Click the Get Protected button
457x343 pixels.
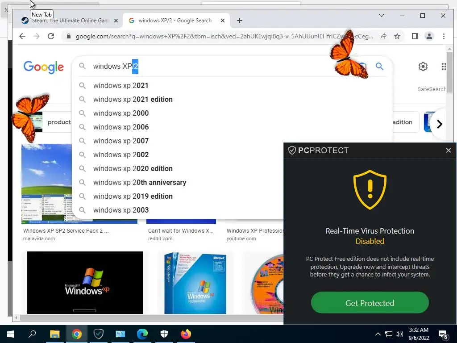pos(370,303)
